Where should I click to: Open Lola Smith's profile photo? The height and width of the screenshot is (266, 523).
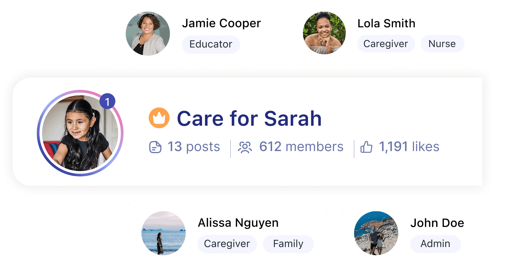tap(324, 33)
